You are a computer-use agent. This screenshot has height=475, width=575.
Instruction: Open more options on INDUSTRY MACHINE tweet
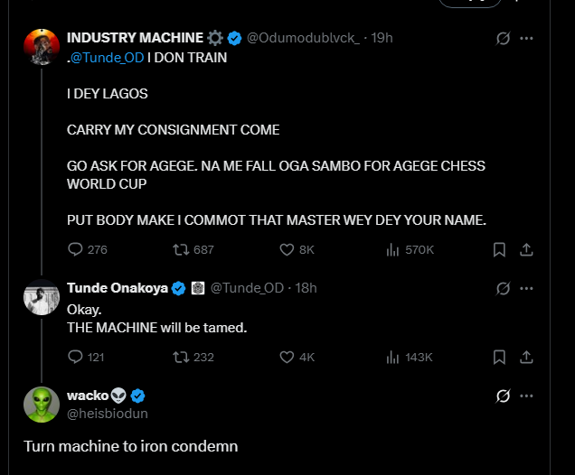[x=526, y=39]
